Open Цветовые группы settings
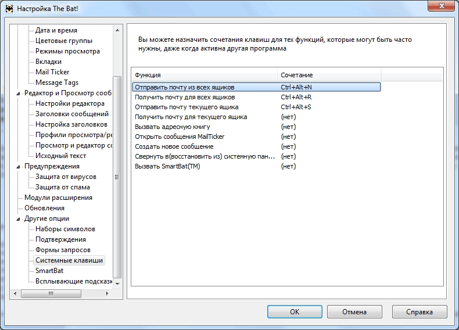This screenshot has width=459, height=330. [64, 41]
